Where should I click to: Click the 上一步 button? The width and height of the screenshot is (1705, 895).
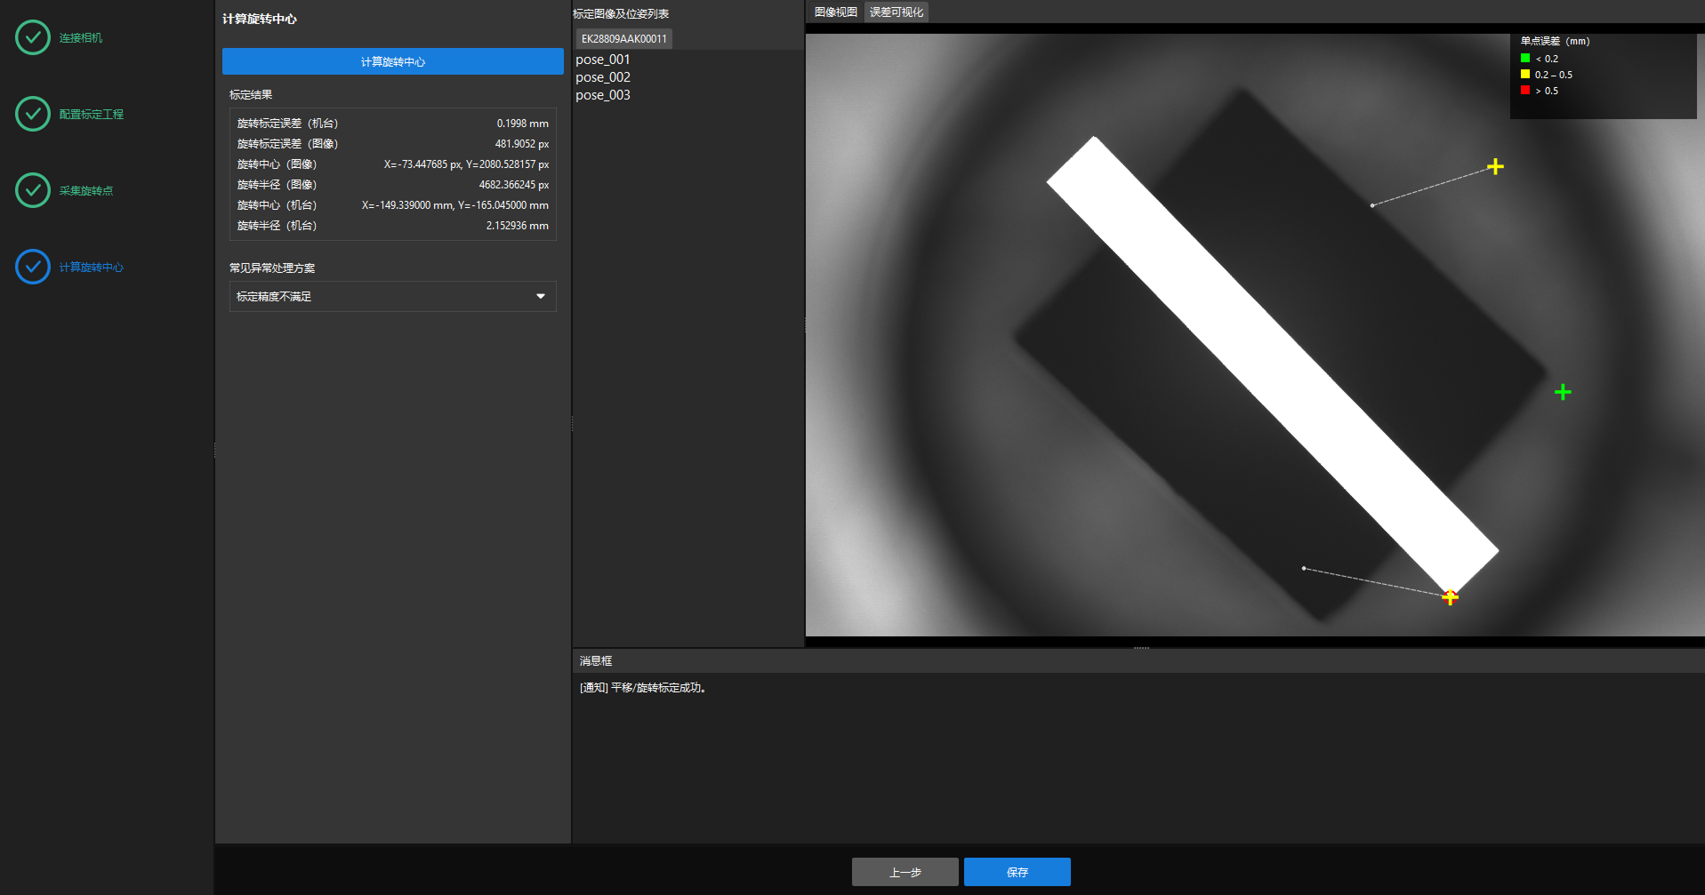pos(905,872)
